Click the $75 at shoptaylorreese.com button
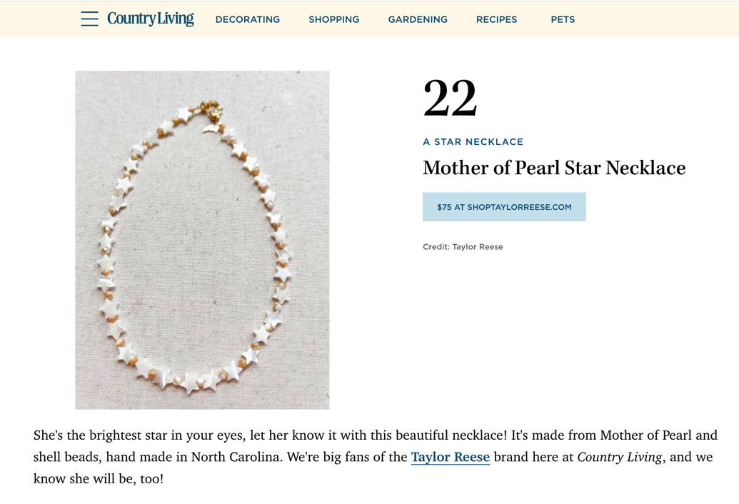The image size is (739, 504). point(504,207)
